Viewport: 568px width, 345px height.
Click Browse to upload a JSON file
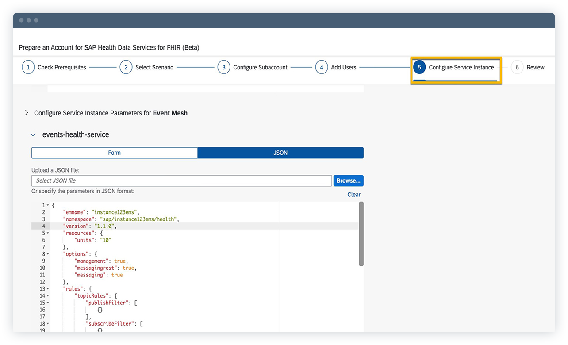coord(348,180)
